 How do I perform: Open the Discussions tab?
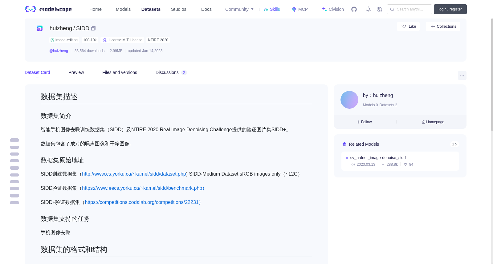pos(171,72)
